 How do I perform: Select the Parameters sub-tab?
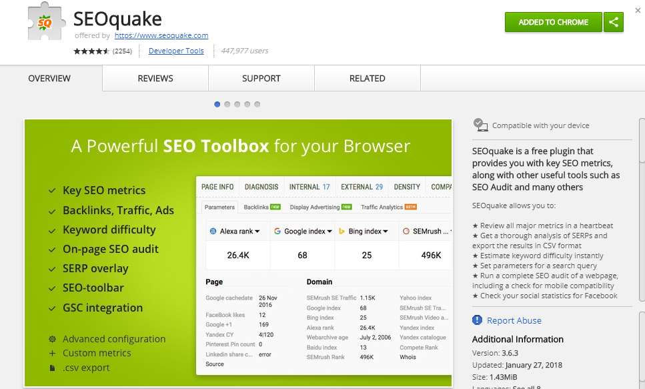tap(219, 207)
